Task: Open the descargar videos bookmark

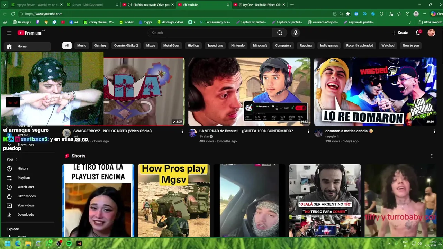Action: tap(170, 22)
